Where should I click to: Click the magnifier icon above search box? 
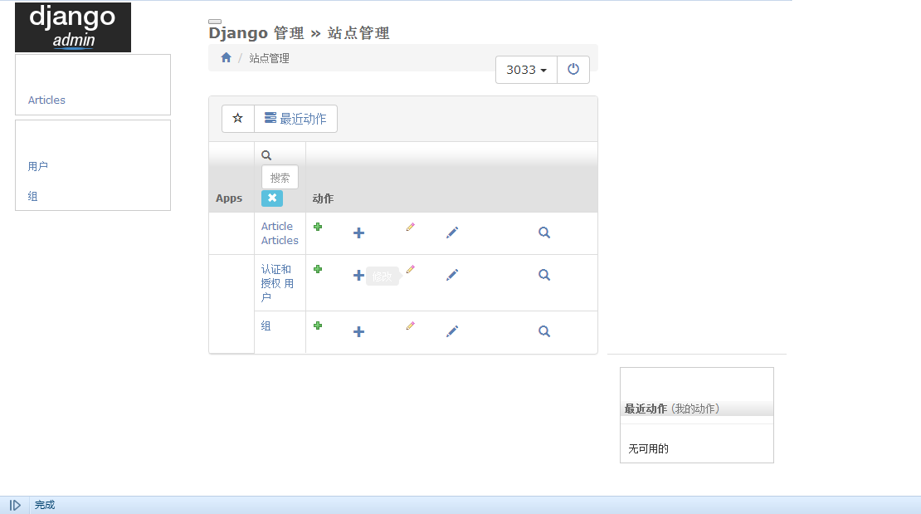[266, 155]
